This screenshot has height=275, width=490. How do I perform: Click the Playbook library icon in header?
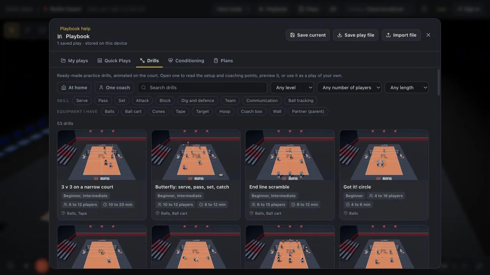(x=60, y=36)
